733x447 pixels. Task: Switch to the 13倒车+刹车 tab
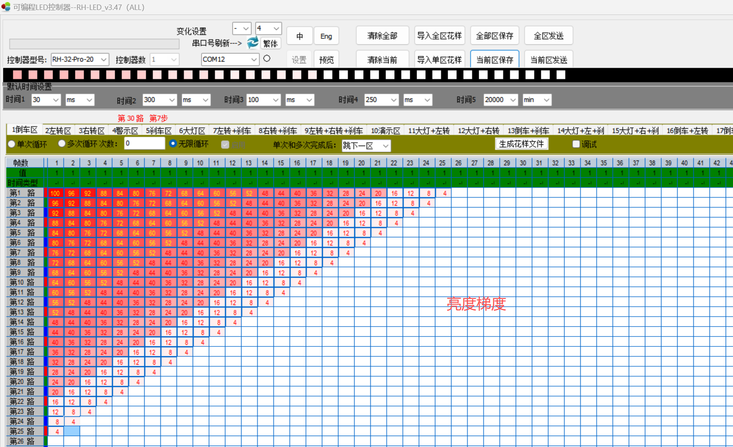click(528, 130)
